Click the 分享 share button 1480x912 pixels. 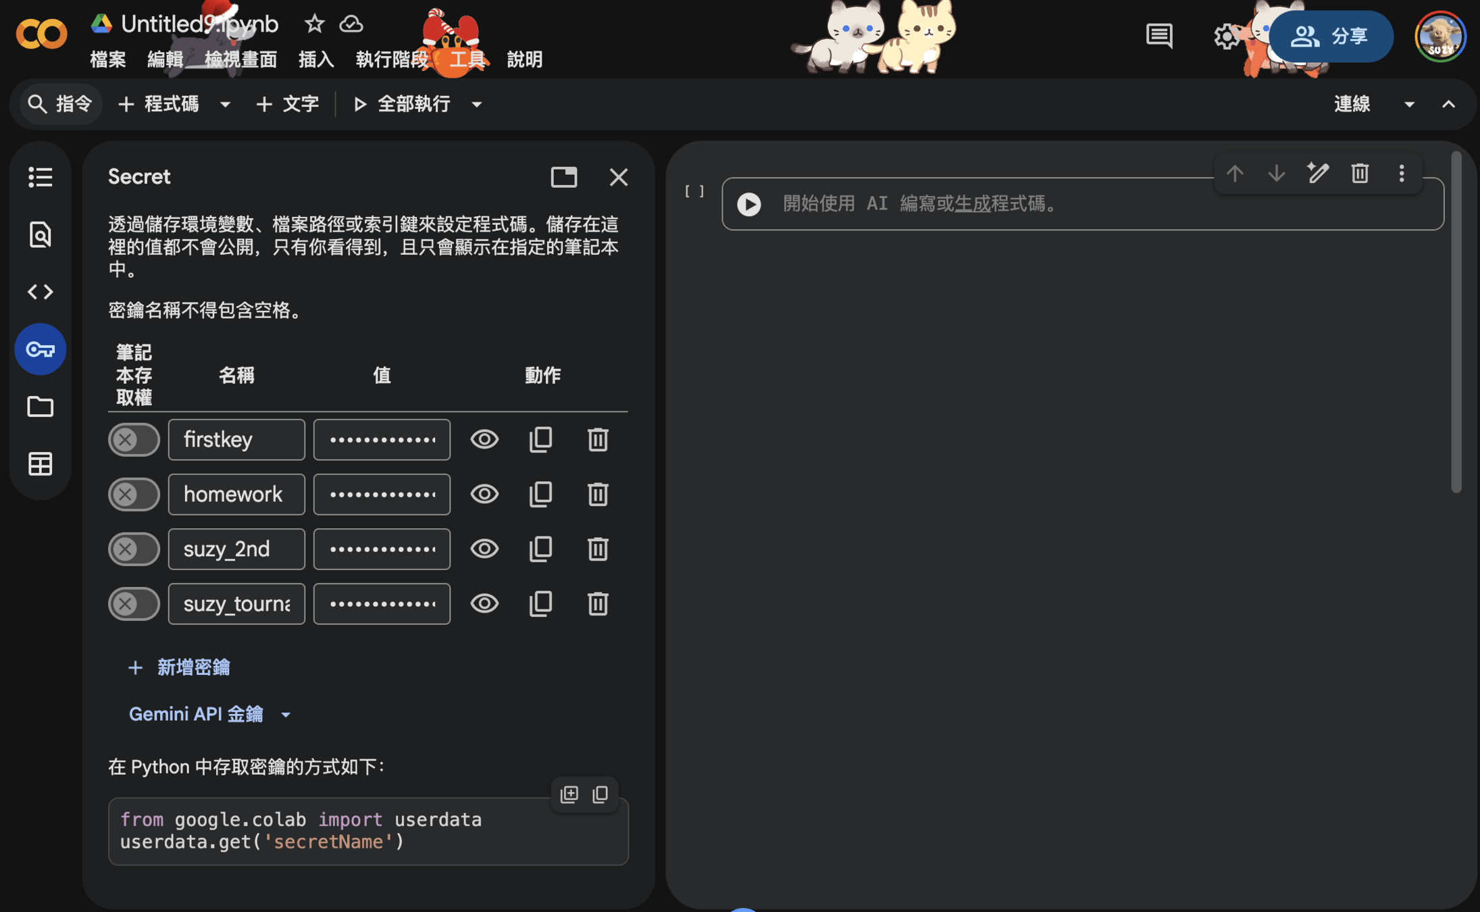(x=1330, y=36)
